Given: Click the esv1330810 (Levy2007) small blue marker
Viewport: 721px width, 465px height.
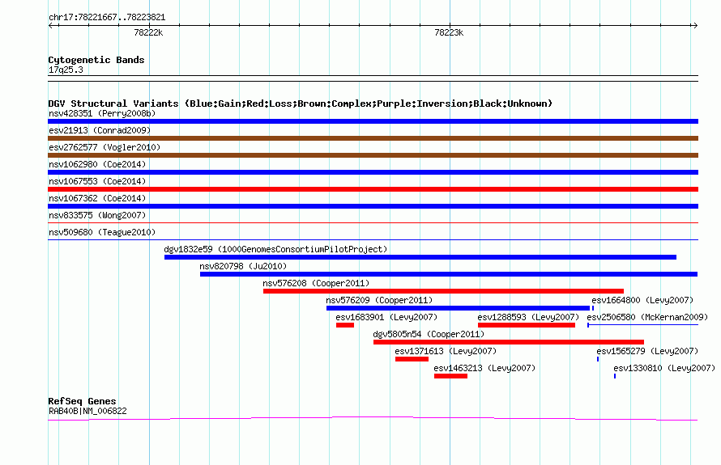Looking at the screenshot, I should pos(615,376).
